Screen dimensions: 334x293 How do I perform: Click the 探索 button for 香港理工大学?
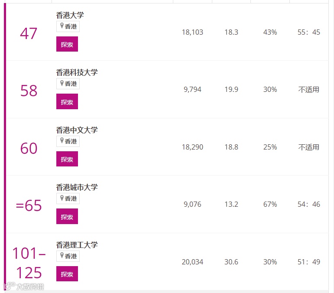(67, 274)
